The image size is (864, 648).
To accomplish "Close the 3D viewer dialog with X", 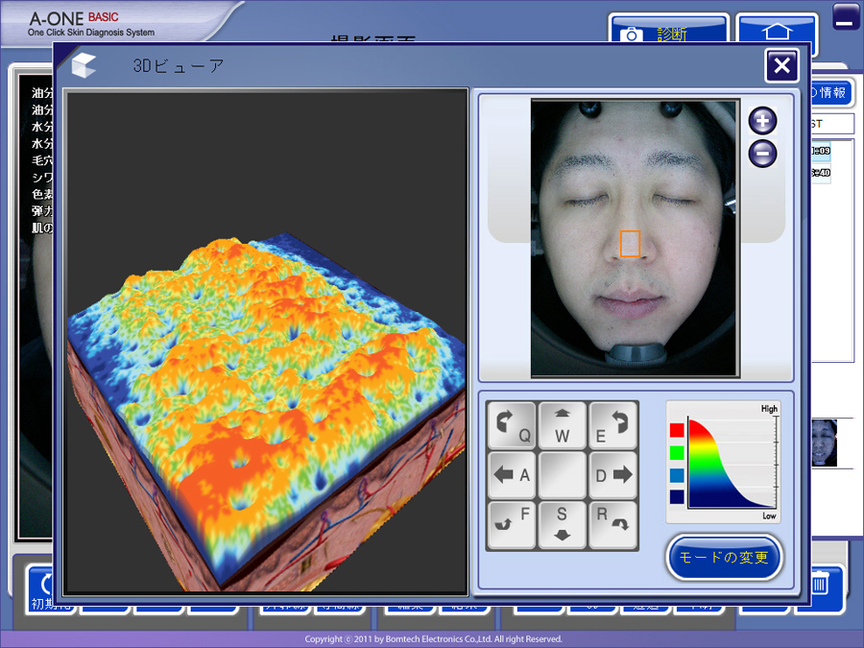I will [781, 65].
